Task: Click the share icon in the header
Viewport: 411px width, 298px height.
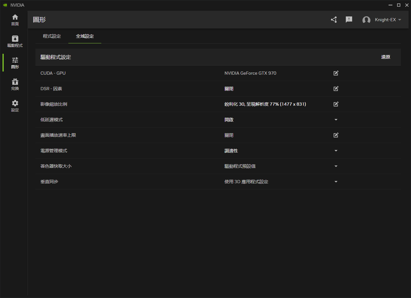Action: [334, 20]
